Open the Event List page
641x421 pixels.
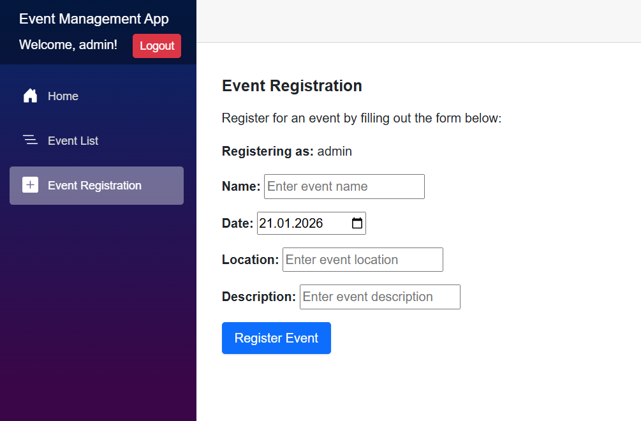(x=72, y=140)
